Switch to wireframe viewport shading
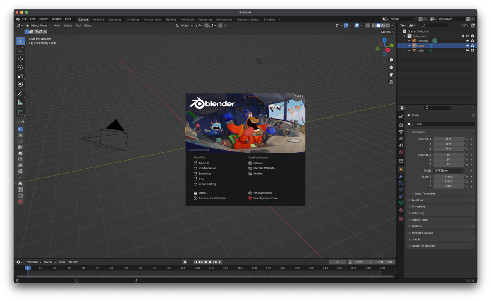Viewport: 491px width, 301px height. (374, 25)
